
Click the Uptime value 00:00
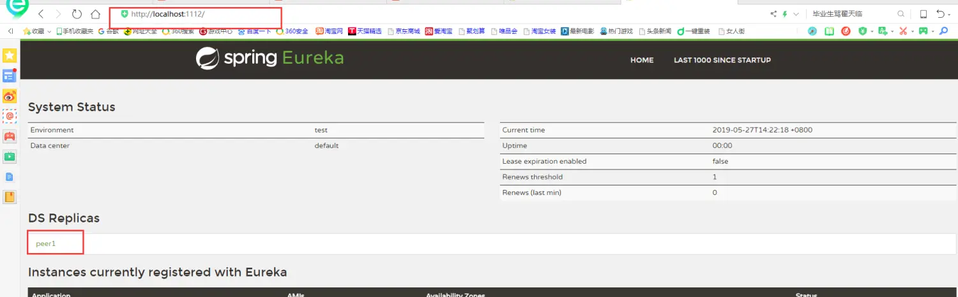pyautogui.click(x=722, y=146)
